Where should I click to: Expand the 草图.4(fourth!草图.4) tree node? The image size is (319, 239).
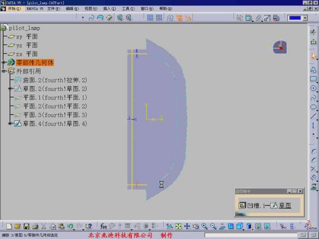point(11,124)
